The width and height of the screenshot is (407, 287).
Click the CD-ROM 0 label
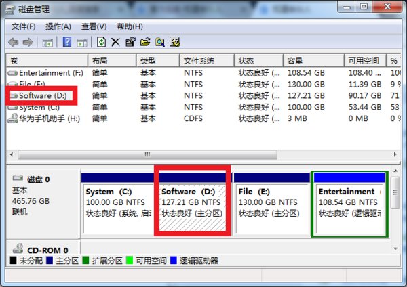pyautogui.click(x=47, y=250)
